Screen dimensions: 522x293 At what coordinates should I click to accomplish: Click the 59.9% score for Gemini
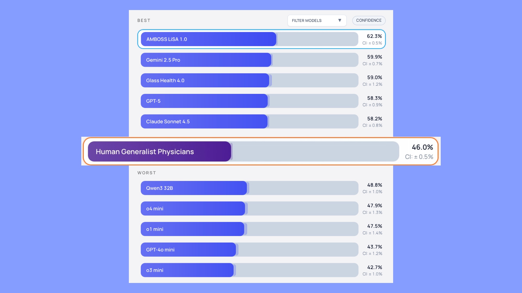click(x=375, y=57)
